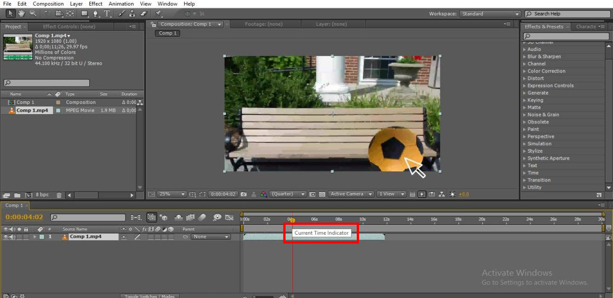Select the Horizontal Type tool
Screen dimensions: 613x298
(x=107, y=14)
